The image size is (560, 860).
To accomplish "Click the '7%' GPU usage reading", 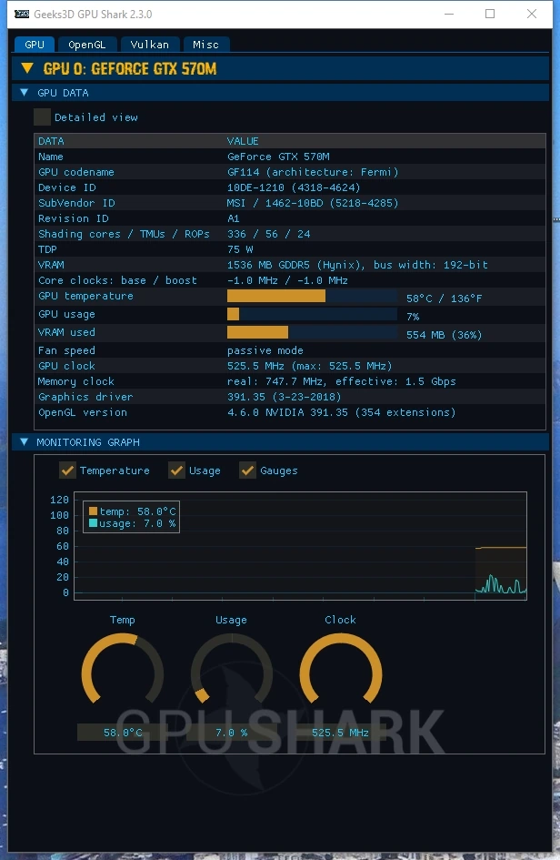I will click(x=413, y=317).
